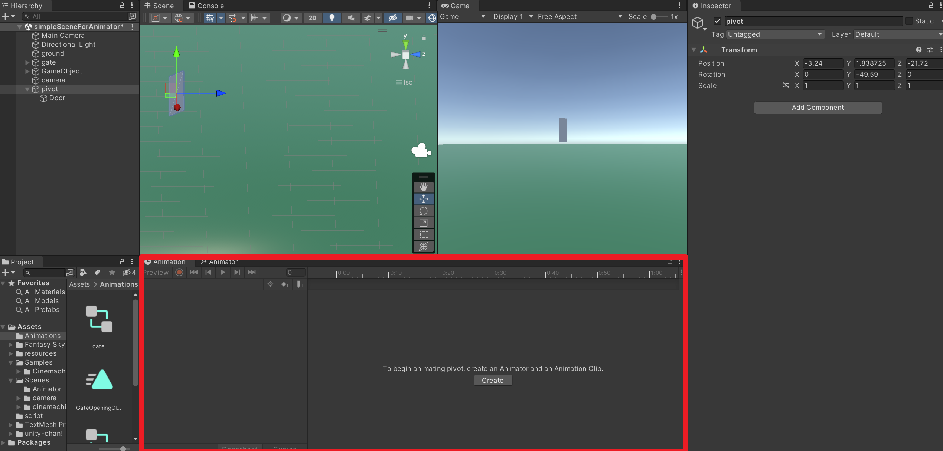This screenshot has height=451, width=943.
Task: Click the global/local space toggle icon
Action: (179, 17)
